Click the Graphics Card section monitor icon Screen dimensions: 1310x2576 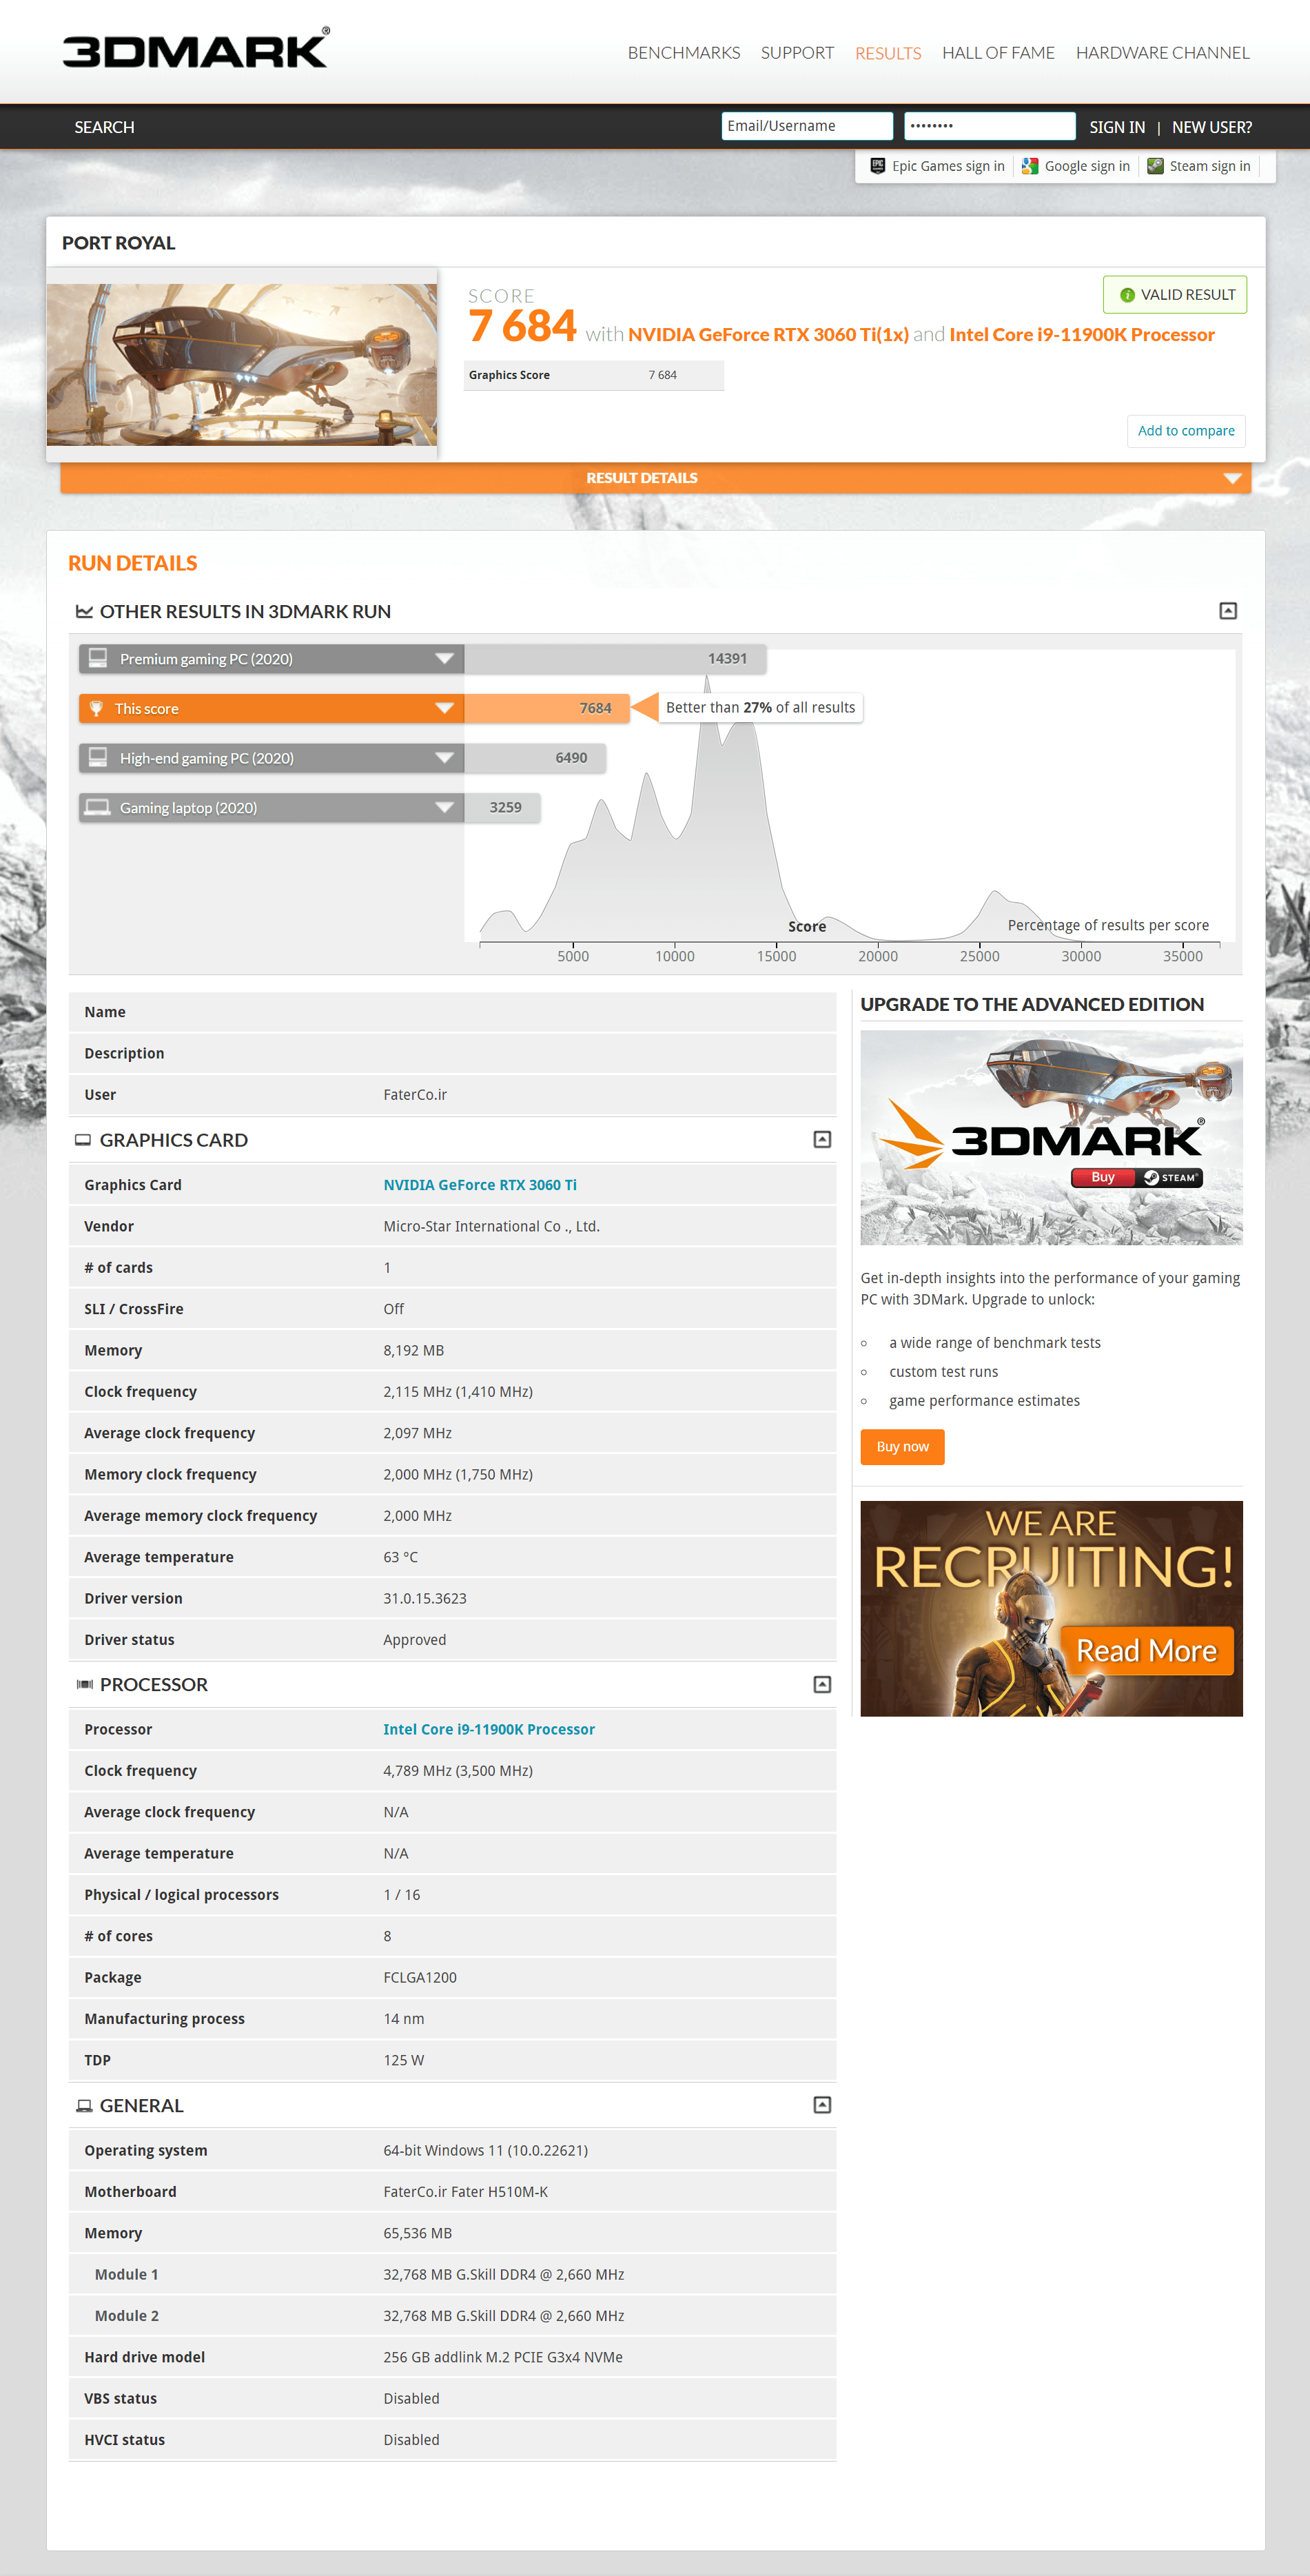(x=83, y=1140)
